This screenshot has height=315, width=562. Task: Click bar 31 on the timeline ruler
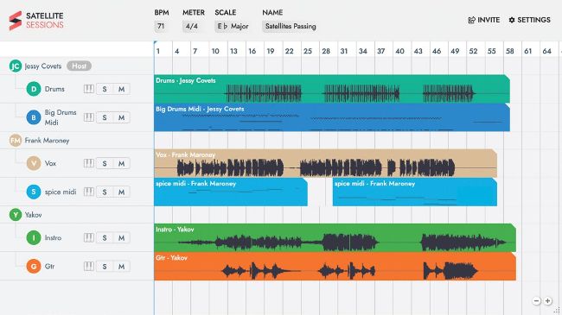coord(344,51)
